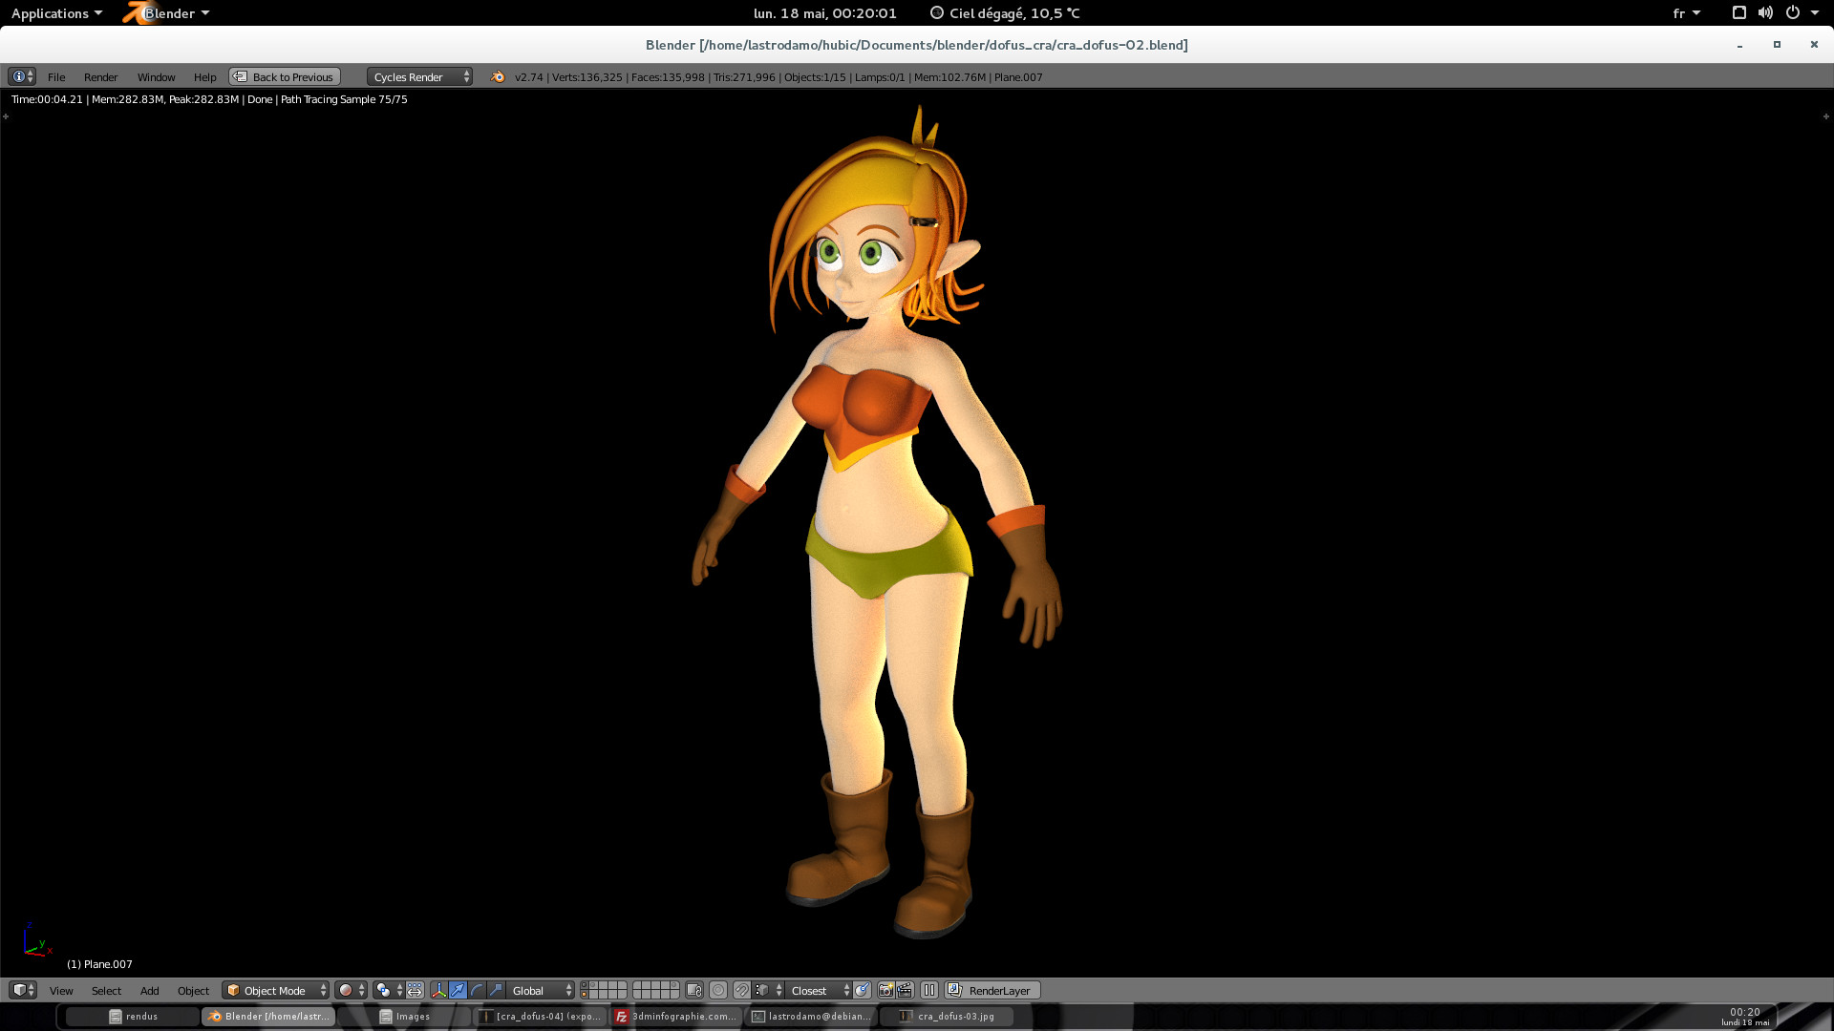
Task: Switch to cra_dofus-04 taskbar window
Action: pyautogui.click(x=540, y=1016)
